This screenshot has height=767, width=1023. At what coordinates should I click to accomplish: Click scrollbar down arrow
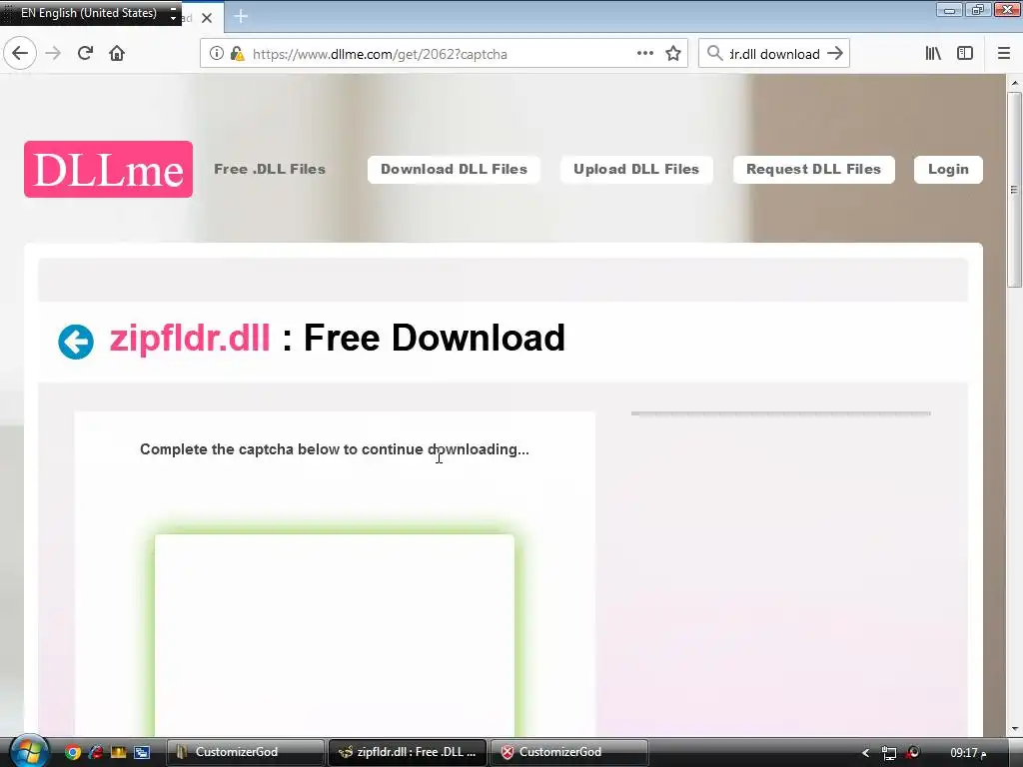(x=1015, y=729)
